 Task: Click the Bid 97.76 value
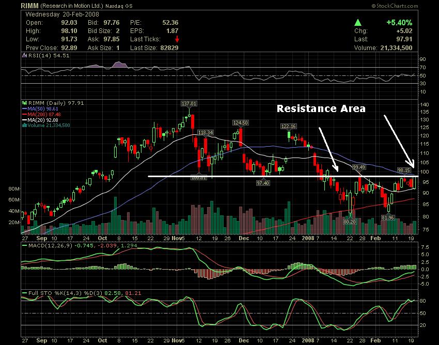tap(111, 22)
